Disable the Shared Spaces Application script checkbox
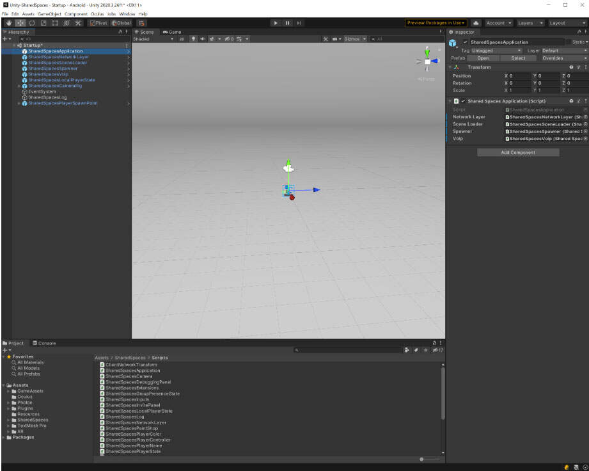Screen dimensions: 589x471 click(463, 101)
